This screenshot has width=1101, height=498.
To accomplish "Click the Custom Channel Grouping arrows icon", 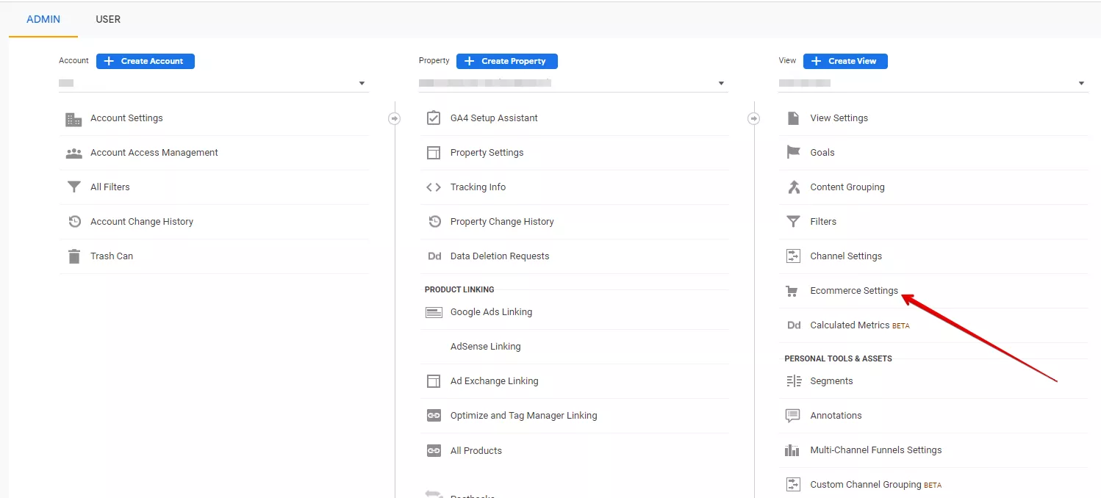I will click(793, 485).
